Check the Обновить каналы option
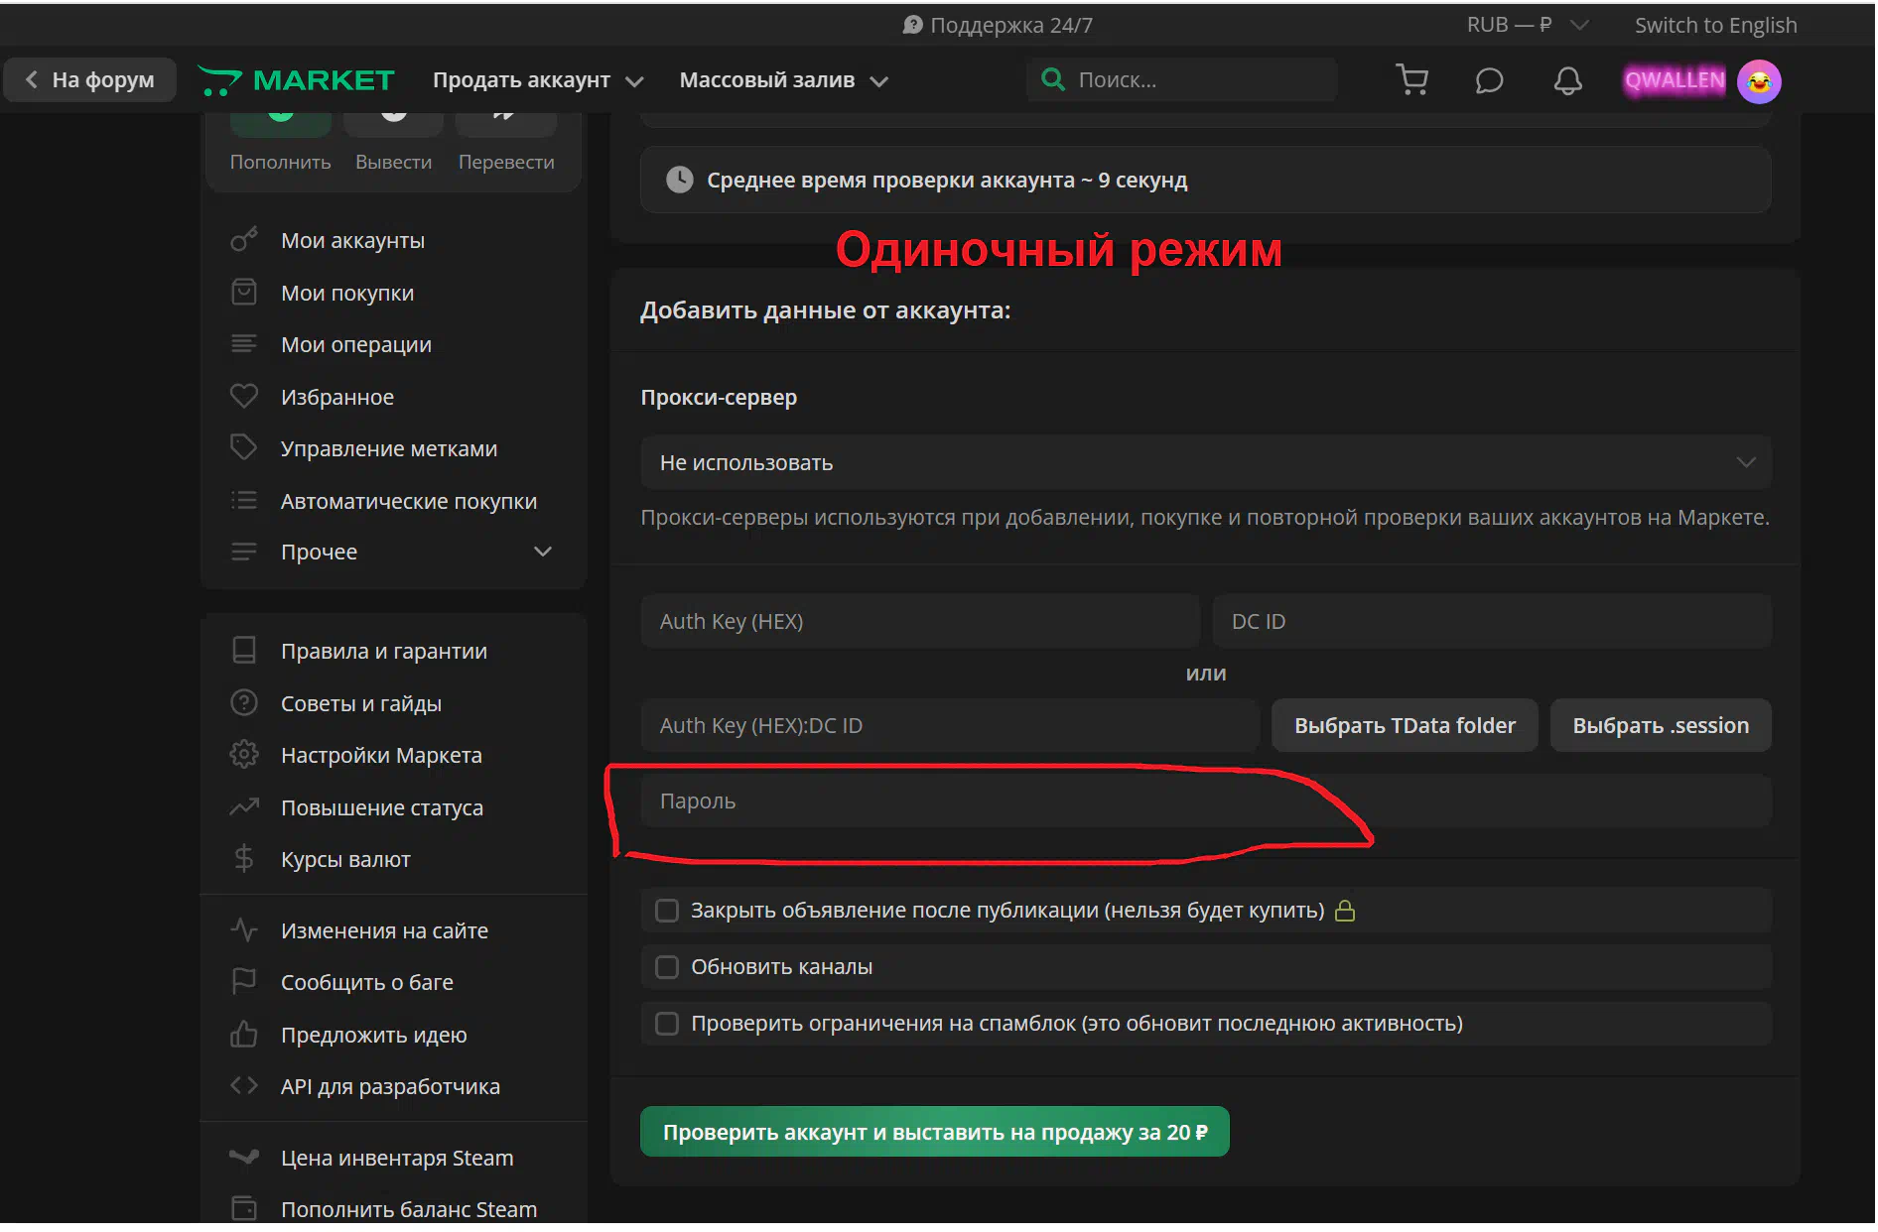This screenshot has height=1232, width=1878. click(667, 967)
